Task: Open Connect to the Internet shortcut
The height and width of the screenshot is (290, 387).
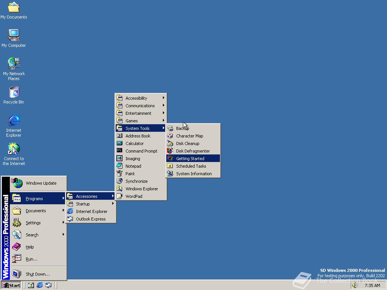Action: coord(14,154)
